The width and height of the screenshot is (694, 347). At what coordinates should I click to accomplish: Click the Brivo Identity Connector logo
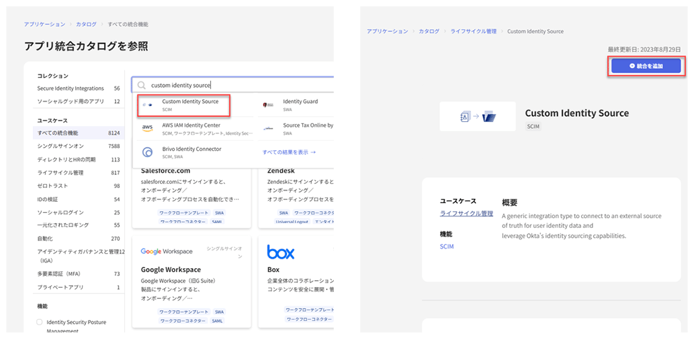pyautogui.click(x=147, y=152)
